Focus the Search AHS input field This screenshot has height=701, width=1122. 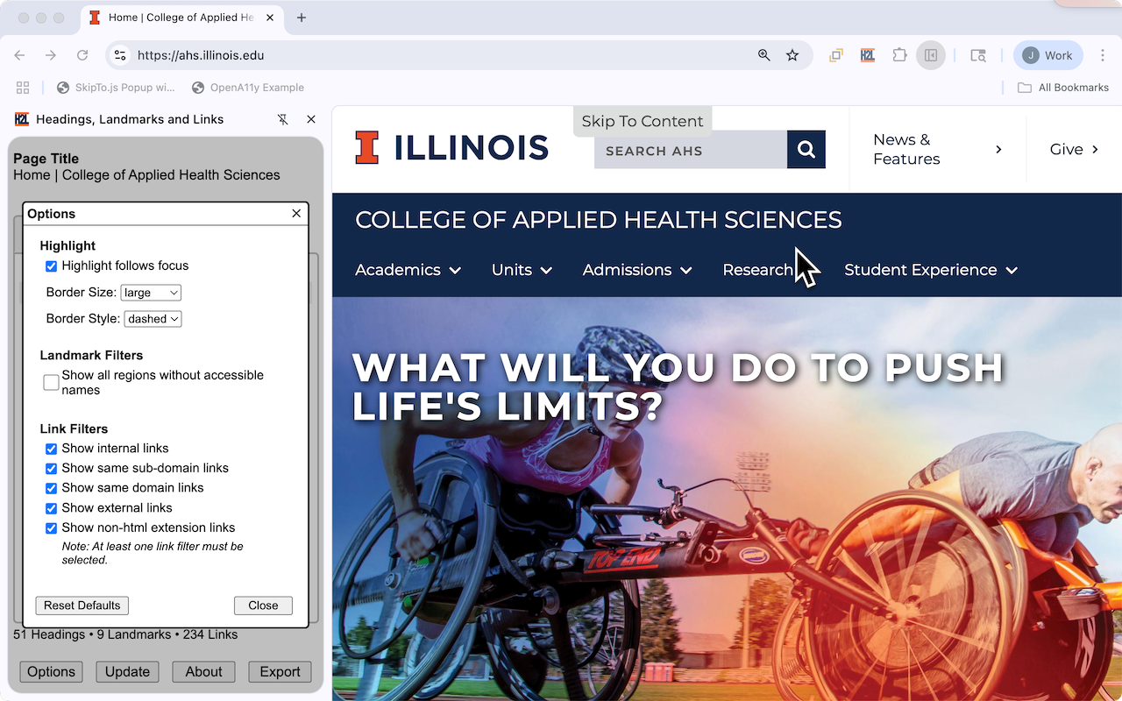click(691, 150)
